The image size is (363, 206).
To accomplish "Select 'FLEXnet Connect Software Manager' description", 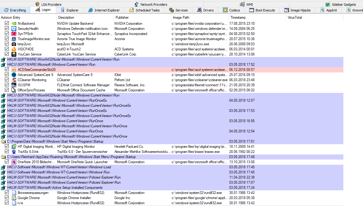I will (83, 85).
